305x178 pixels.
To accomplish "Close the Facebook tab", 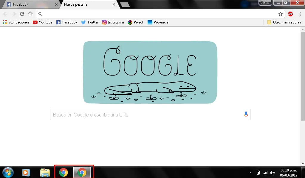I will [x=56, y=4].
